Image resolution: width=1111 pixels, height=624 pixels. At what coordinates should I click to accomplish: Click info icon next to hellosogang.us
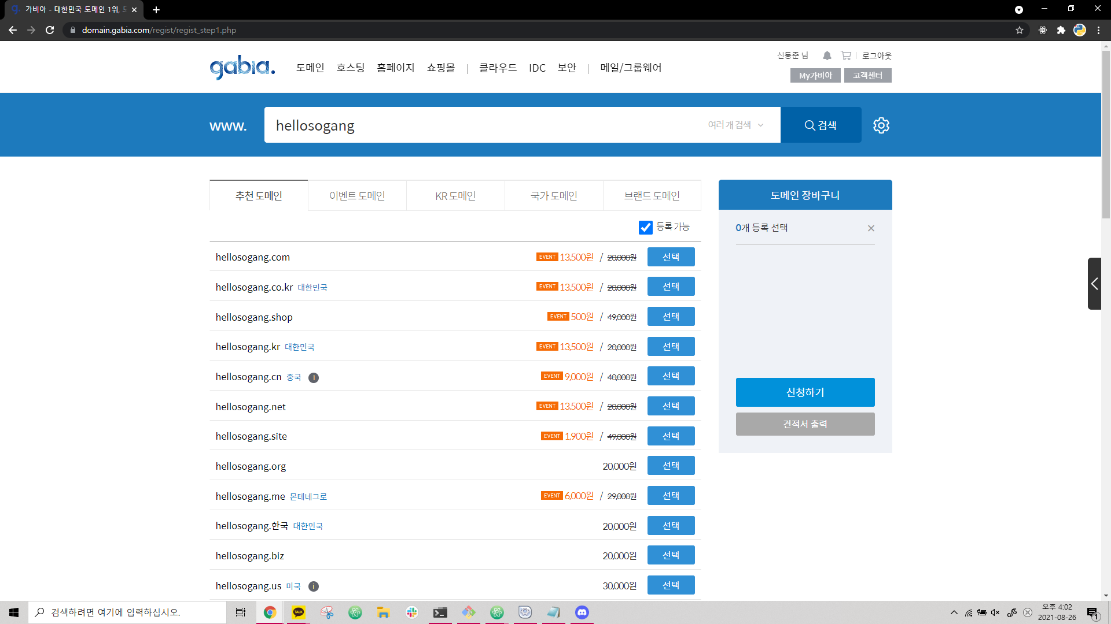point(314,586)
